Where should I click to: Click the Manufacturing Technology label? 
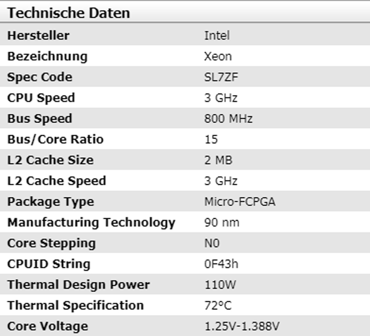coord(91,222)
